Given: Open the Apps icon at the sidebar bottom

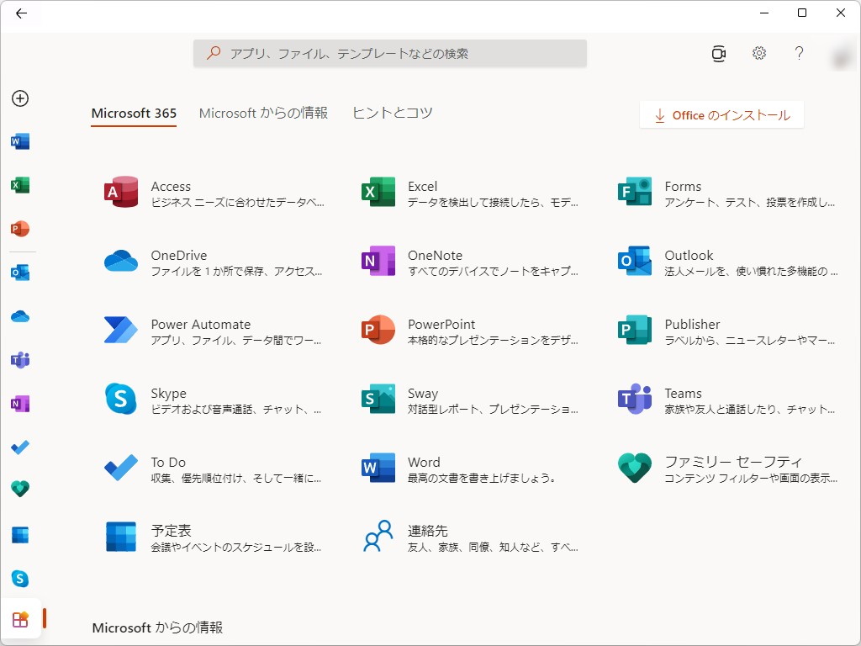Looking at the screenshot, I should (19, 618).
